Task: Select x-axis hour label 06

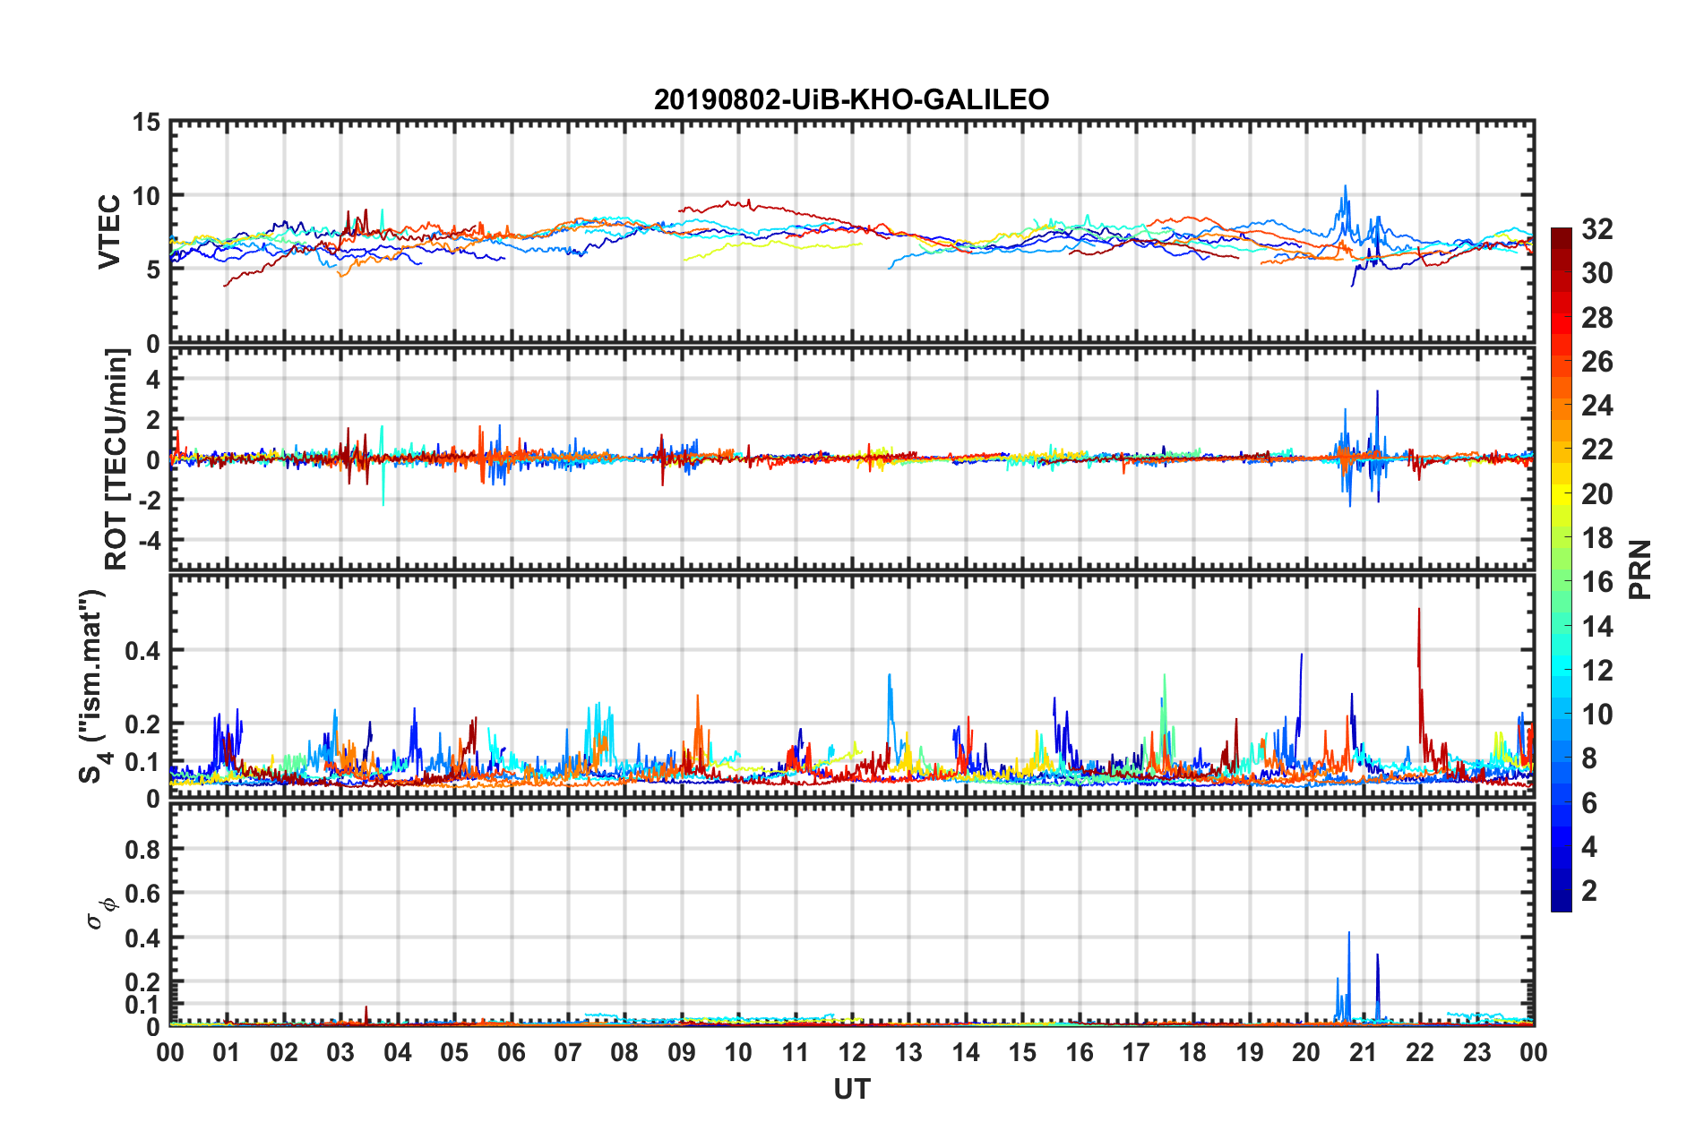Action: click(x=512, y=1052)
